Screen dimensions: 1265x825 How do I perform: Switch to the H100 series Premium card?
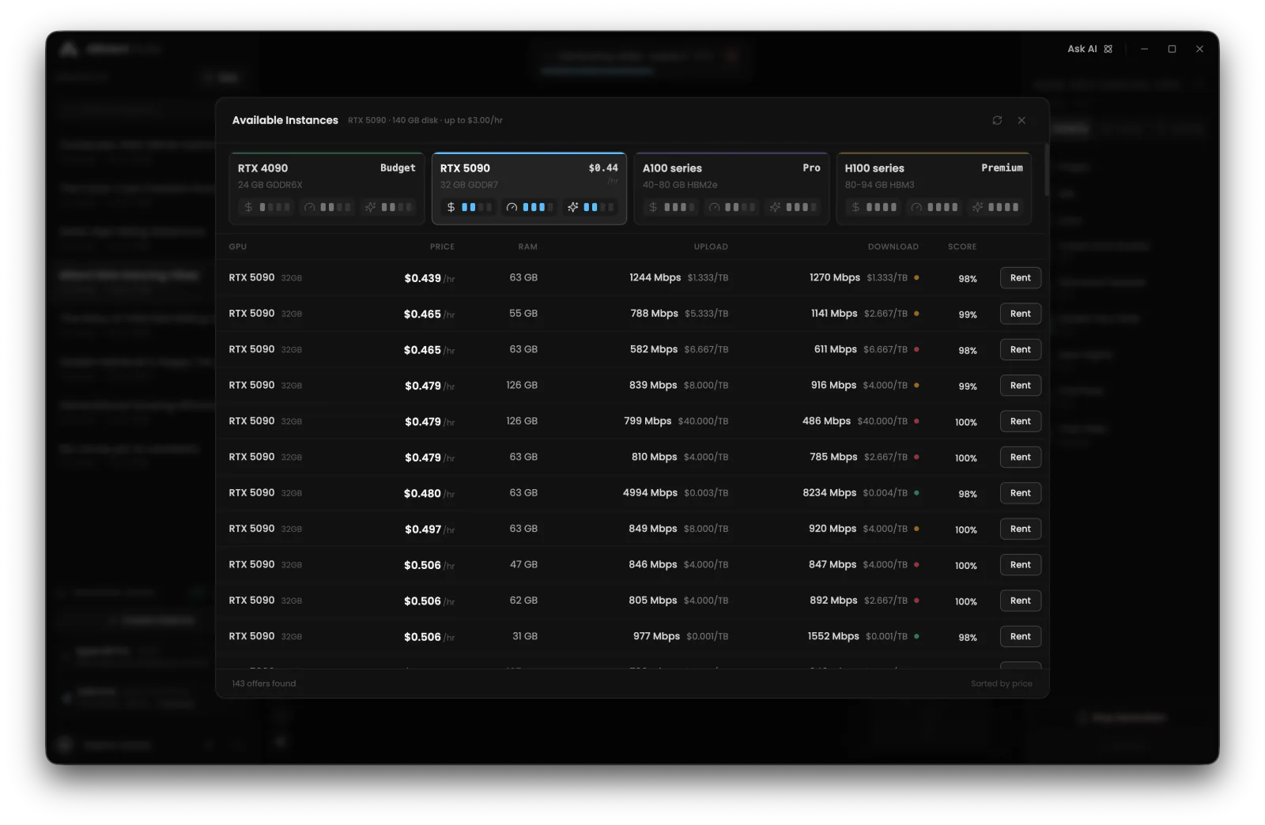point(934,189)
